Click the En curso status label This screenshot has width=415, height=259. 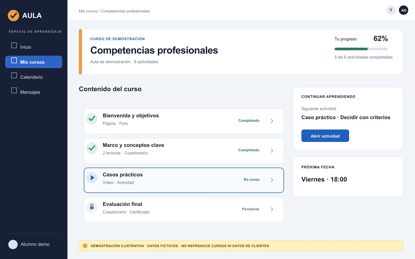(252, 179)
